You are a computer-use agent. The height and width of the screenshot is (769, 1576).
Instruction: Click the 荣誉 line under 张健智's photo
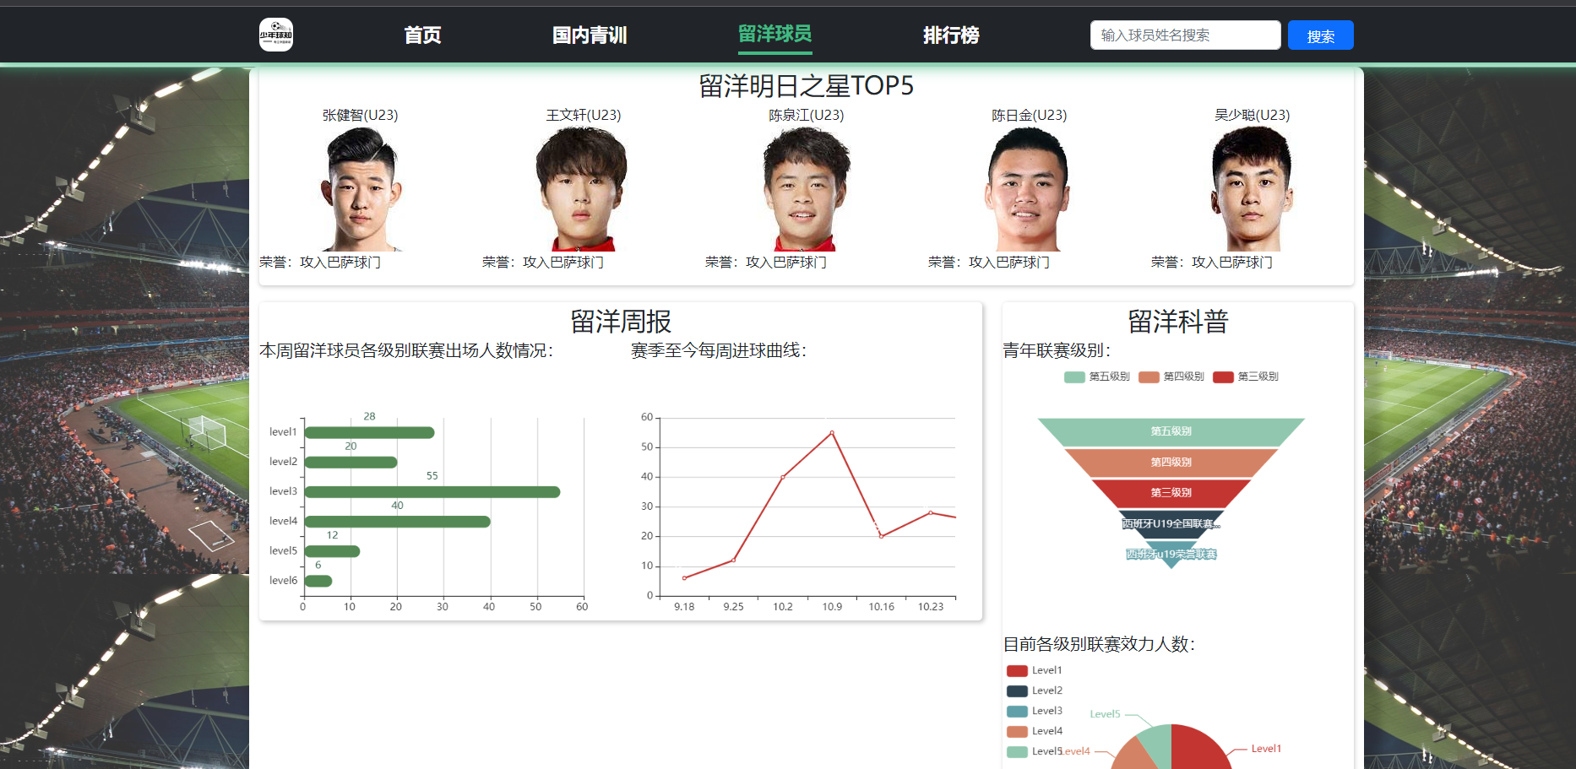pyautogui.click(x=320, y=263)
